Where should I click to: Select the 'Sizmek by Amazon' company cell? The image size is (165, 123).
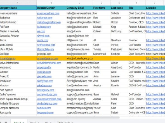point(18,36)
